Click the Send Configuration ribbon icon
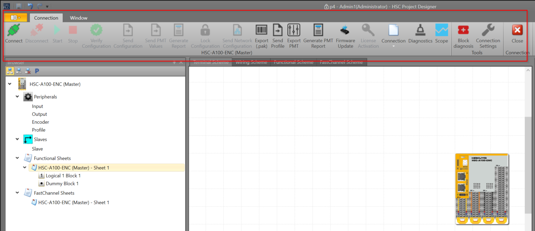Viewport: 535px width, 231px height. click(x=128, y=30)
